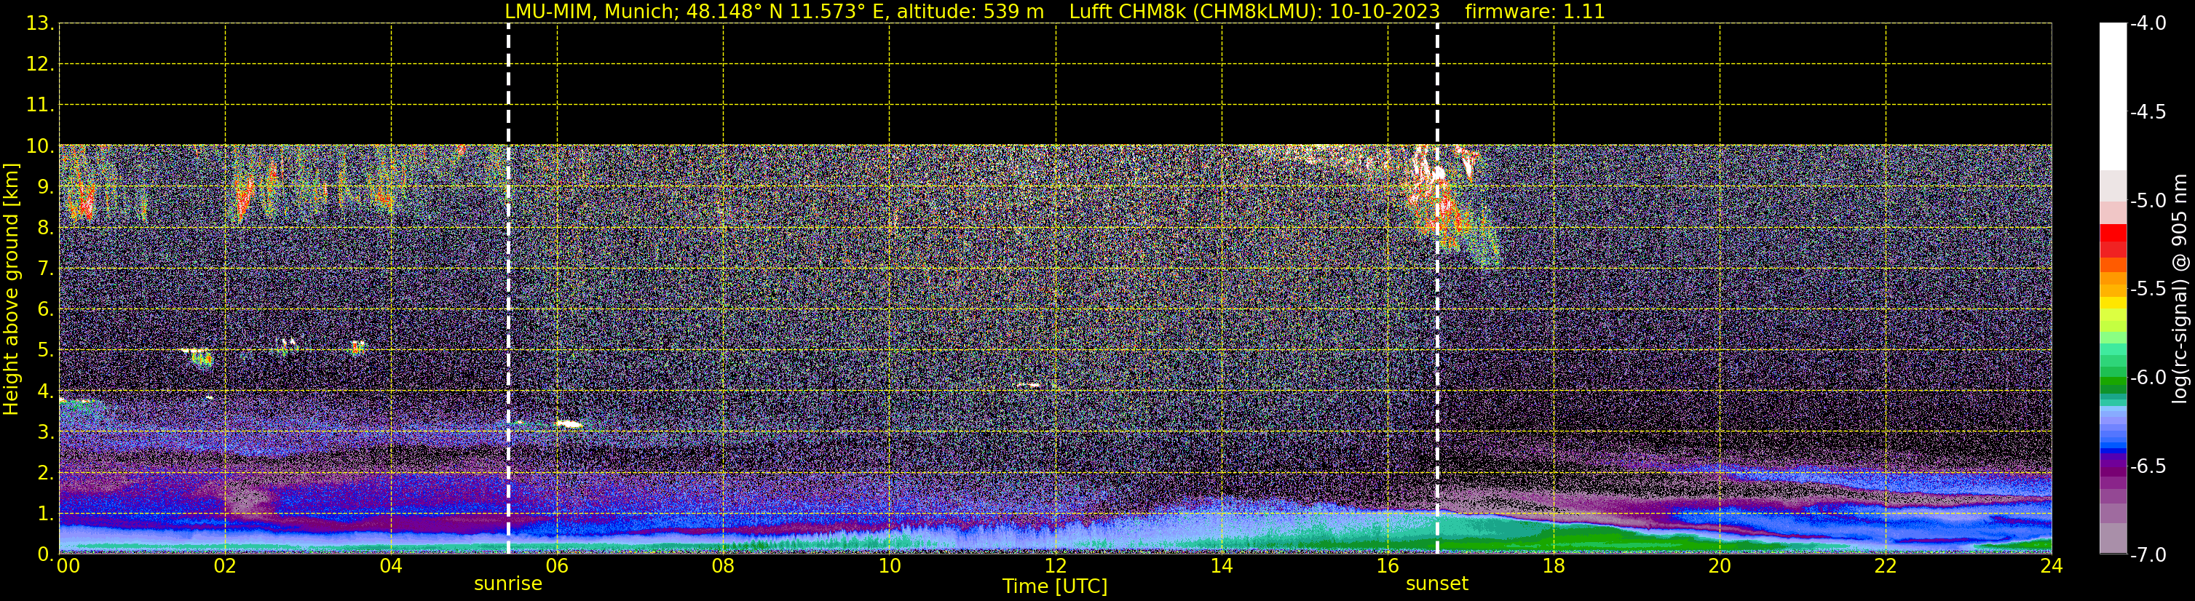Click the white top section of the colorbar

2113,97
